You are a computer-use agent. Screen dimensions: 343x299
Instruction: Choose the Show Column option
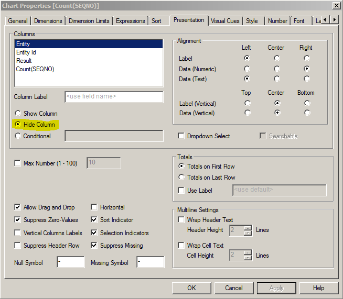[x=36, y=114]
